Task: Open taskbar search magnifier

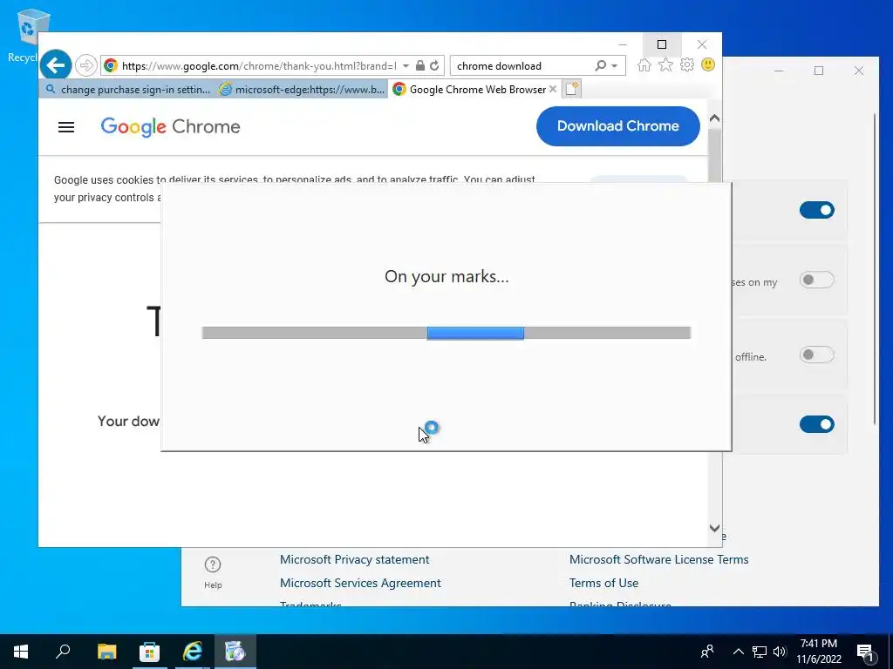Action: click(63, 651)
